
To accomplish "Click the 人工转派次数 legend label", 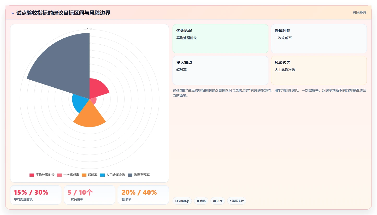I will (x=116, y=175).
